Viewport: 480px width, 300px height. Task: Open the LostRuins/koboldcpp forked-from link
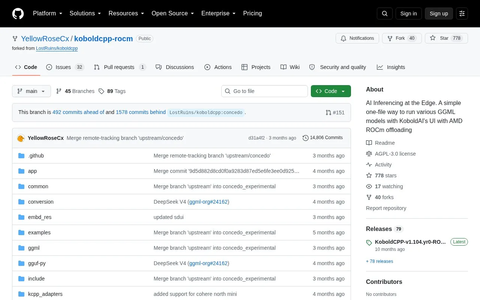pos(57,48)
